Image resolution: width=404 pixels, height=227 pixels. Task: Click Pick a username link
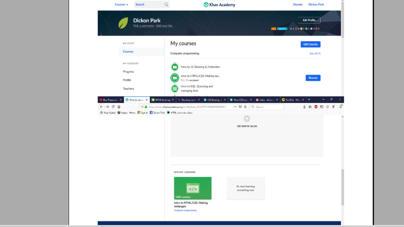click(x=143, y=26)
